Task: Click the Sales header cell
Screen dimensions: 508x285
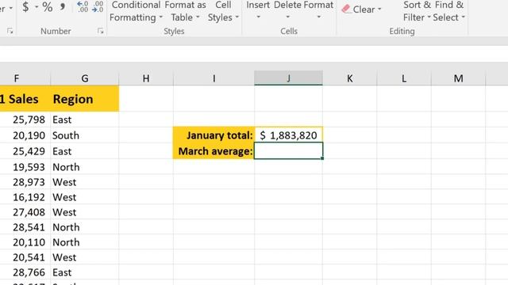Action: [x=25, y=99]
